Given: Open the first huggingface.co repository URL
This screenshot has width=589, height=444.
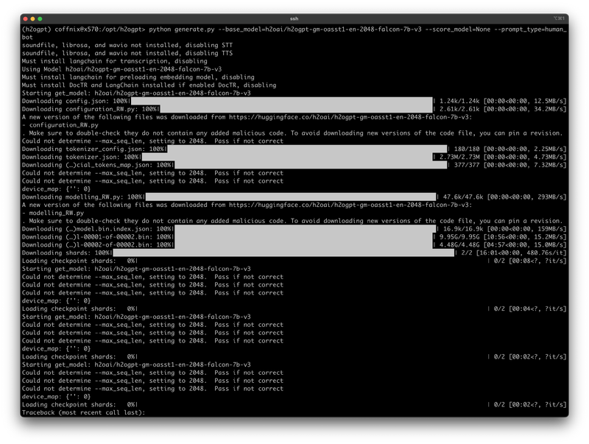Looking at the screenshot, I should click(x=361, y=117).
